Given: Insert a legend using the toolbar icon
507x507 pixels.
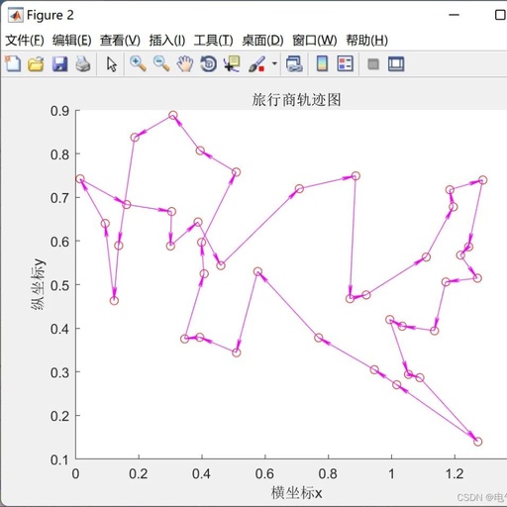Looking at the screenshot, I should (x=346, y=63).
